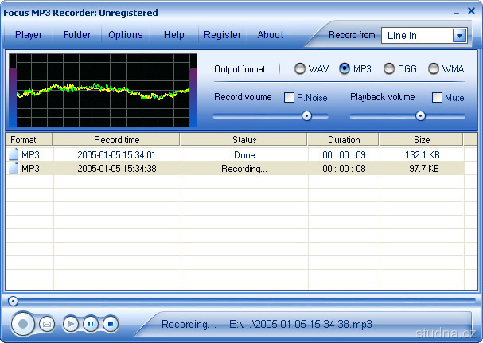
Task: Click the playback position slider knob
Action: click(x=13, y=301)
